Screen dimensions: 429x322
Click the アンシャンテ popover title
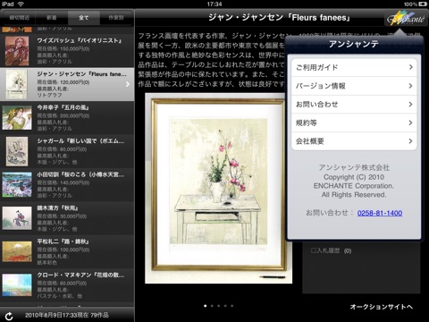(x=354, y=44)
